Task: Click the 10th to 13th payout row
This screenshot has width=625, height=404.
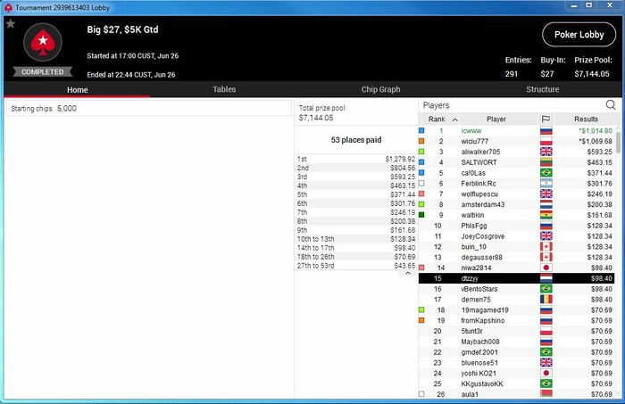Action: (x=356, y=239)
